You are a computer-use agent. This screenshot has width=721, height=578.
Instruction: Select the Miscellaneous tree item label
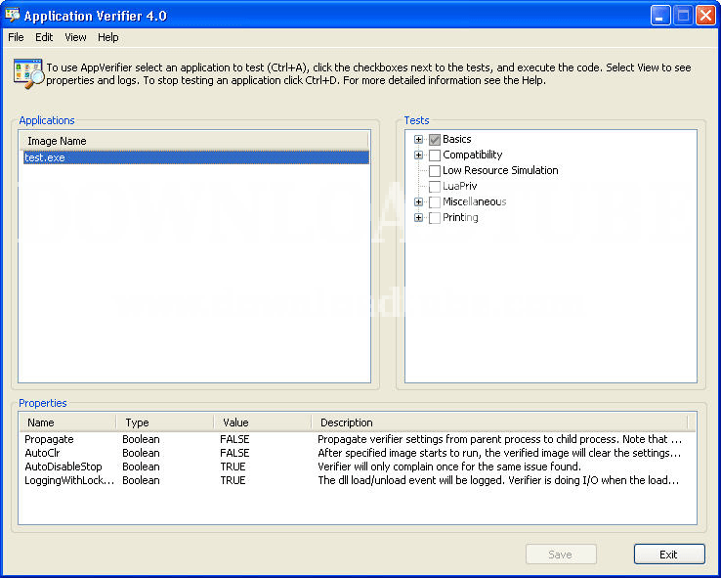coord(475,201)
